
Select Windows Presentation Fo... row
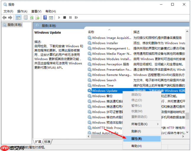point(136,69)
